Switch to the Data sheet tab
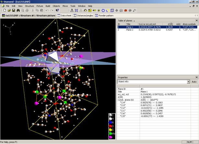The width and height of the screenshot is (199, 144). point(64,15)
